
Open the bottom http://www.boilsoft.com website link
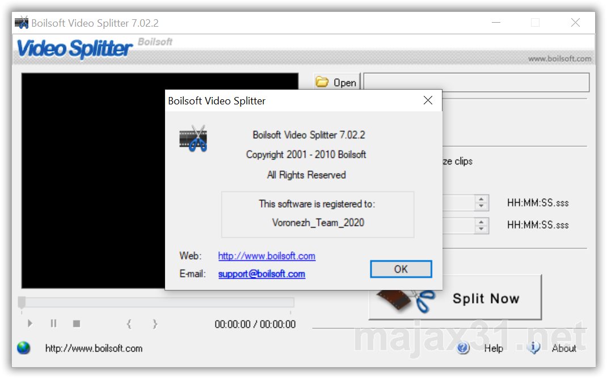[x=94, y=348]
